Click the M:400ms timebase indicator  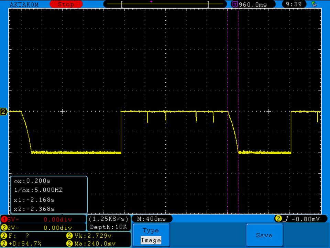coord(152,219)
